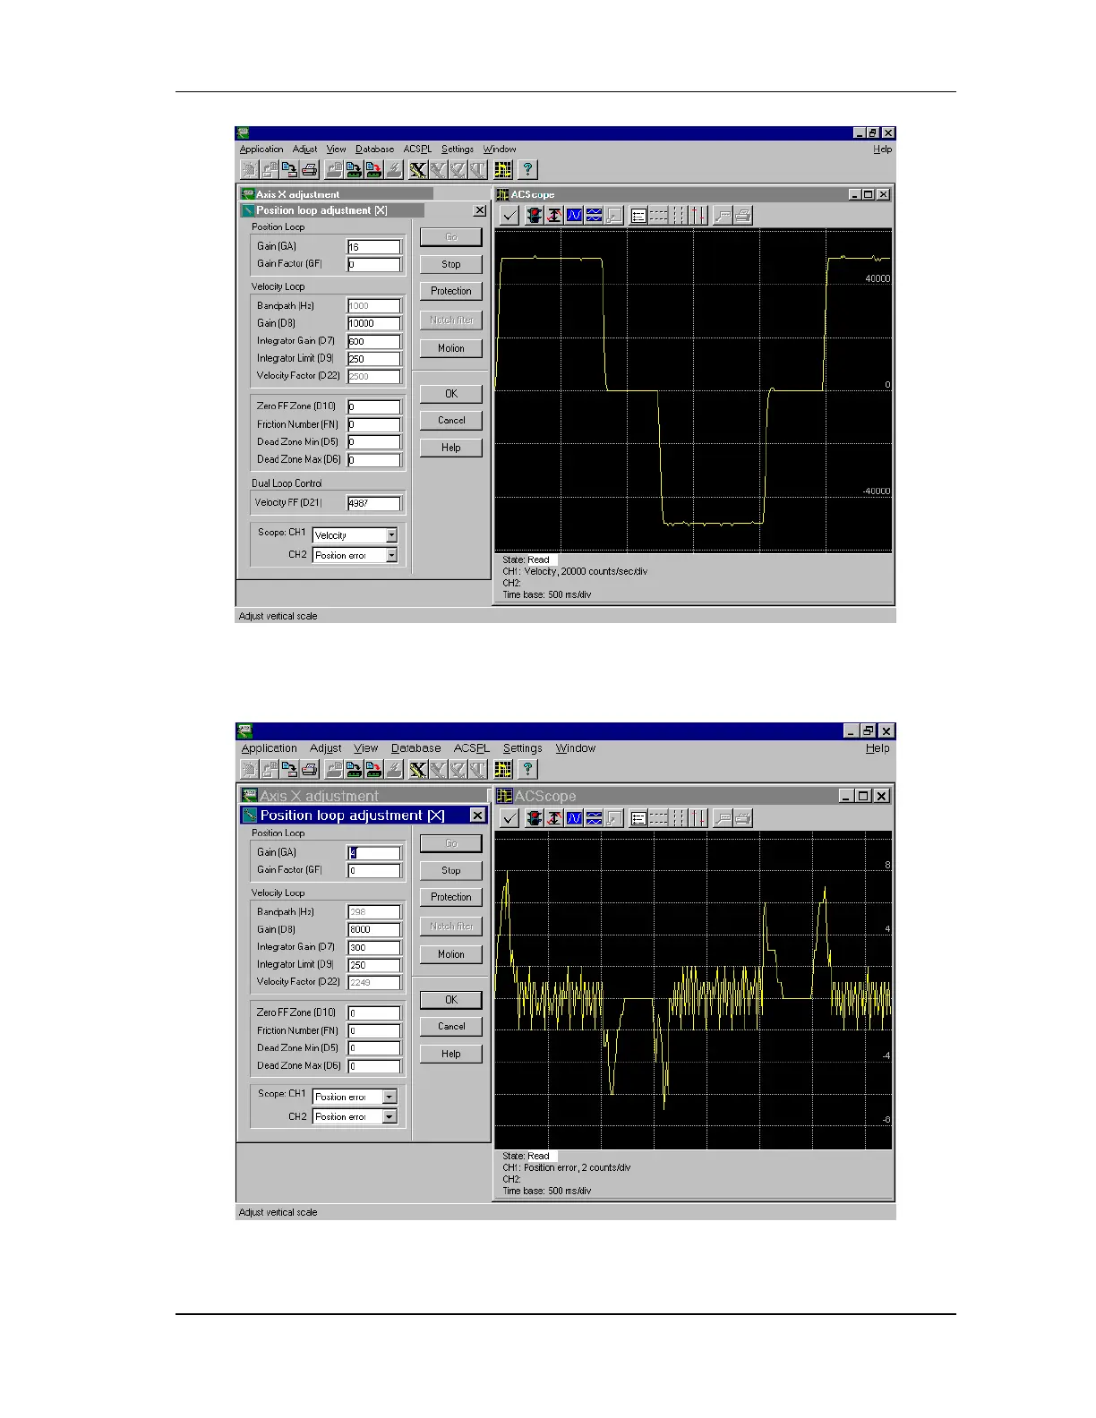Click the question mark help icon in top toolbar

tap(528, 169)
